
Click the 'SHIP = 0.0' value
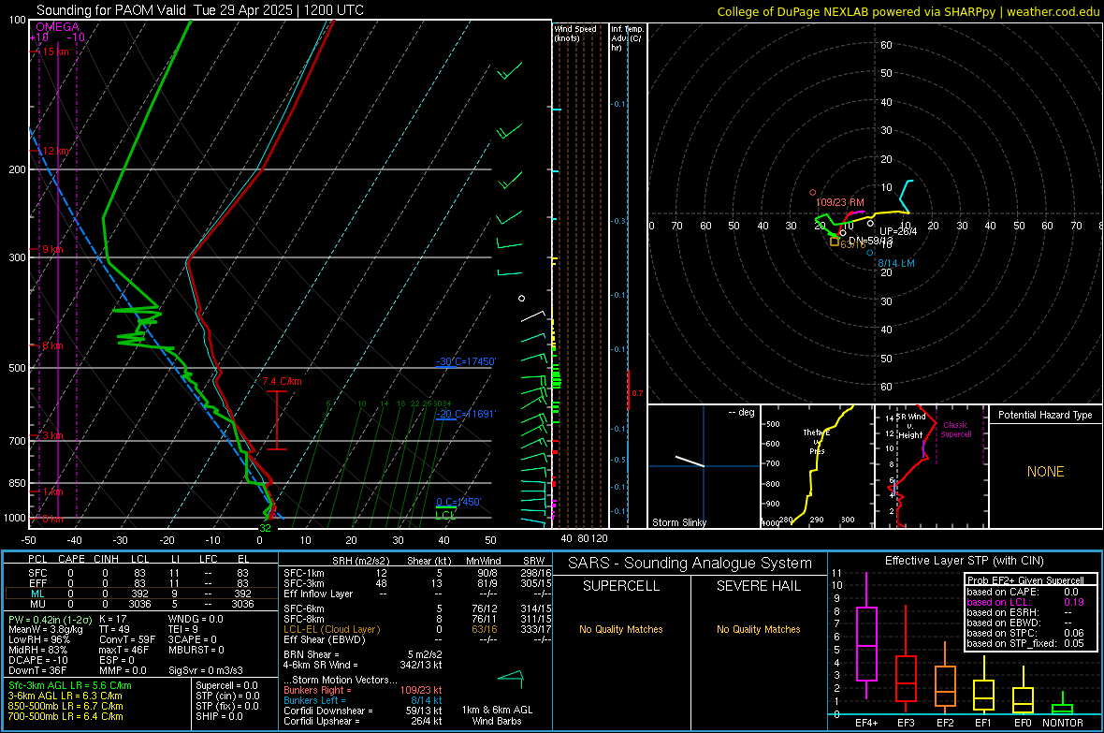pos(219,716)
